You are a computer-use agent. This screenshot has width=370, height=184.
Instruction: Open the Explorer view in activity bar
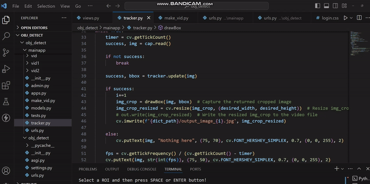[x=6, y=20]
